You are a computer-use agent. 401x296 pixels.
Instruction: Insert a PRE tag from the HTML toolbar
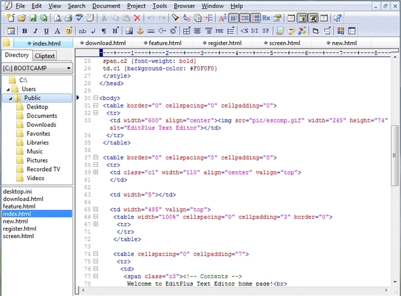(x=219, y=31)
